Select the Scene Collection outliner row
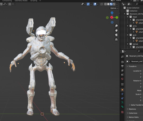The image size is (143, 121). click(x=132, y=8)
